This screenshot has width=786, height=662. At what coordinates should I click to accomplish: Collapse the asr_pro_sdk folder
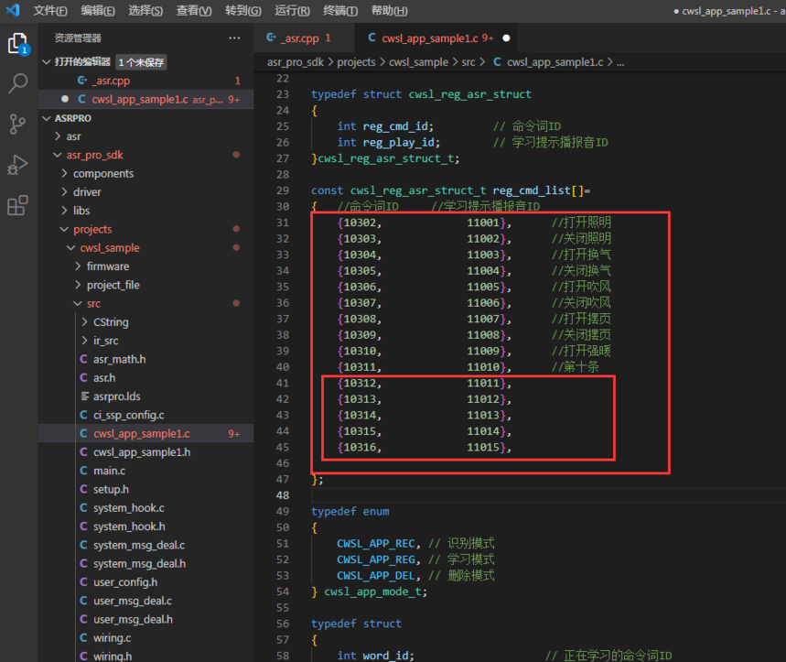pos(57,155)
